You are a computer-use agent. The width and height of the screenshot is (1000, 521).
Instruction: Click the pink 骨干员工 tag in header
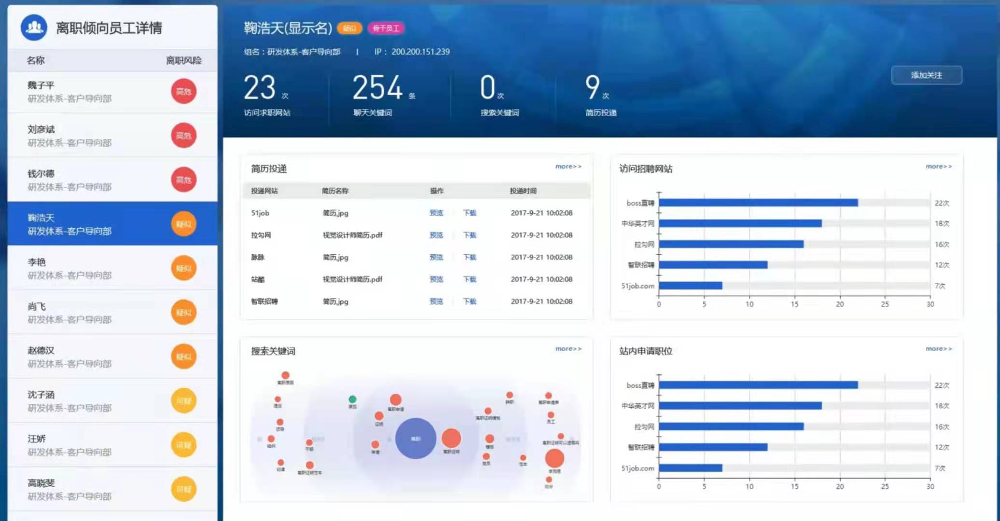tap(386, 28)
